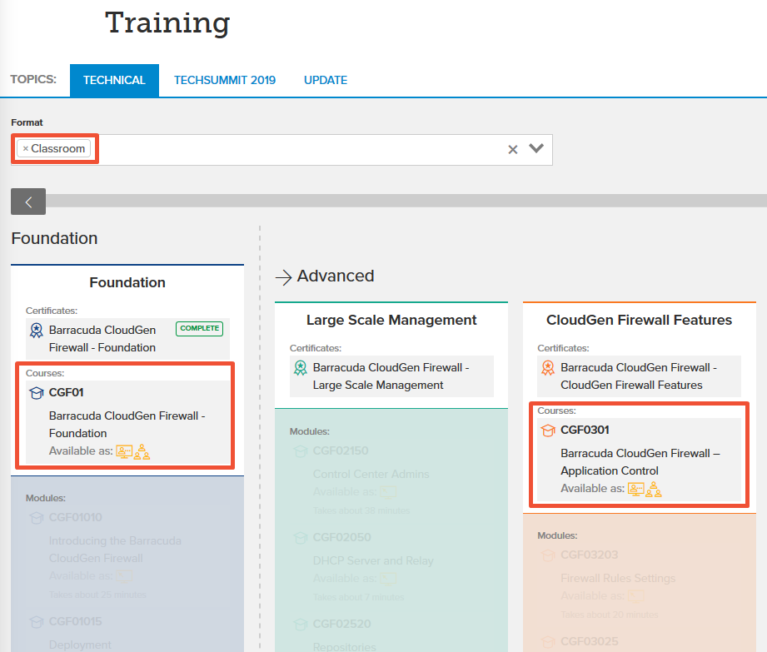Open Barracuda CloudGen Firewall - Foundation certificate

click(102, 339)
